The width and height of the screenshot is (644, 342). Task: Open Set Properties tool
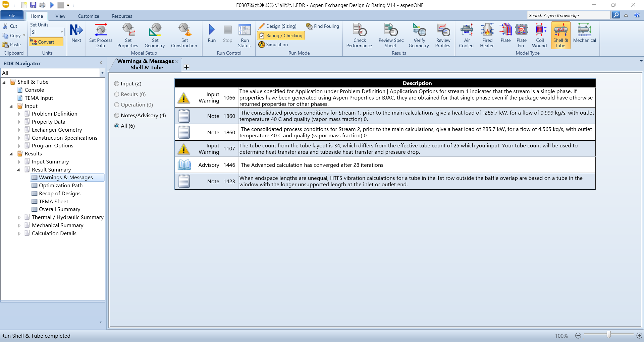(128, 36)
